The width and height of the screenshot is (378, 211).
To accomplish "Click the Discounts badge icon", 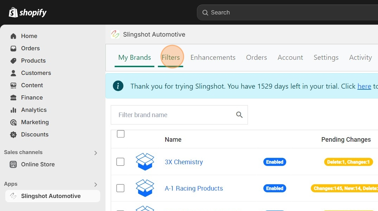I will click(13, 135).
